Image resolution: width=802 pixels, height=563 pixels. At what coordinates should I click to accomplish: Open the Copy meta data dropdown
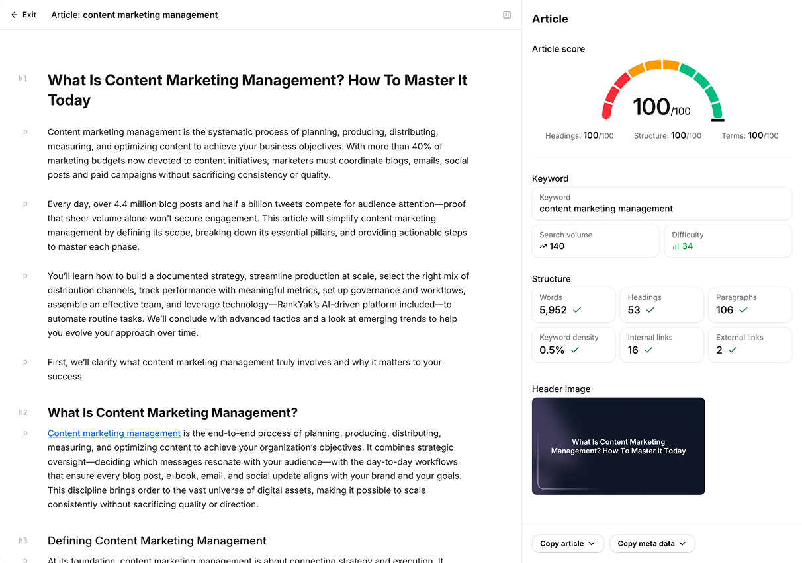pos(652,544)
